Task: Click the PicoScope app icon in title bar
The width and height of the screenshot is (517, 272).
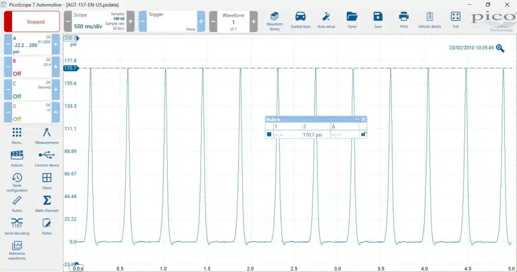Action: (4, 4)
